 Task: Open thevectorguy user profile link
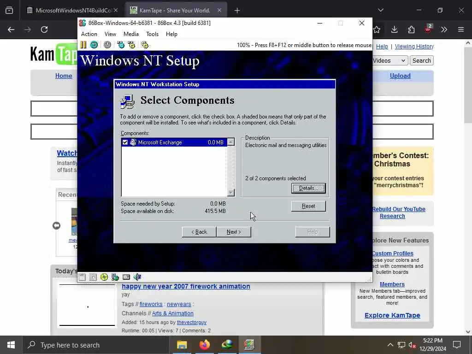pyautogui.click(x=191, y=322)
